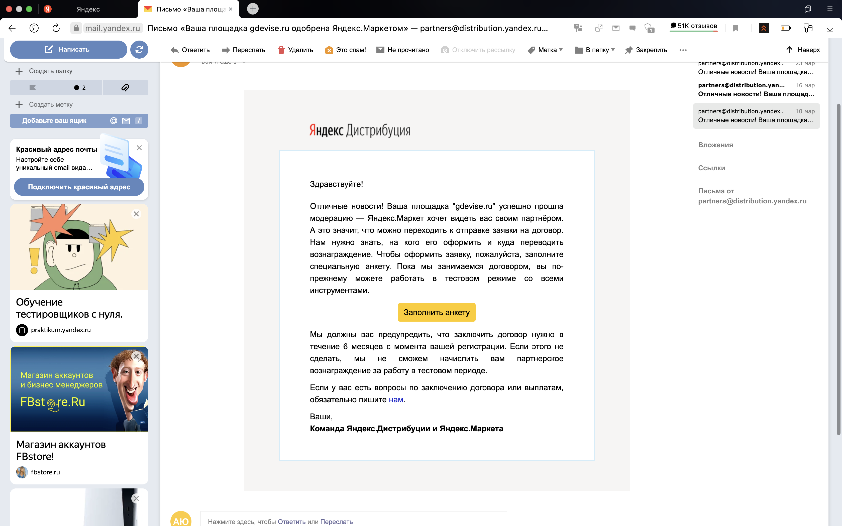Click the Delete trash icon
This screenshot has width=842, height=526.
point(281,50)
